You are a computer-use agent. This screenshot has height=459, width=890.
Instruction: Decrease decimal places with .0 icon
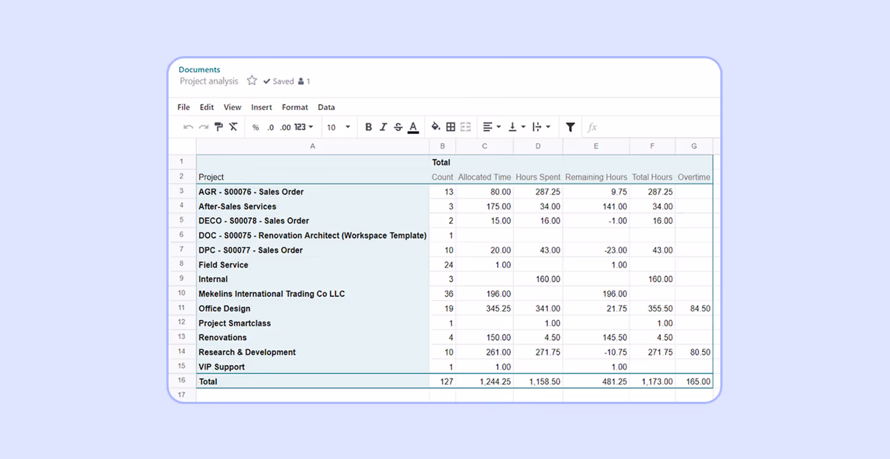tap(270, 127)
